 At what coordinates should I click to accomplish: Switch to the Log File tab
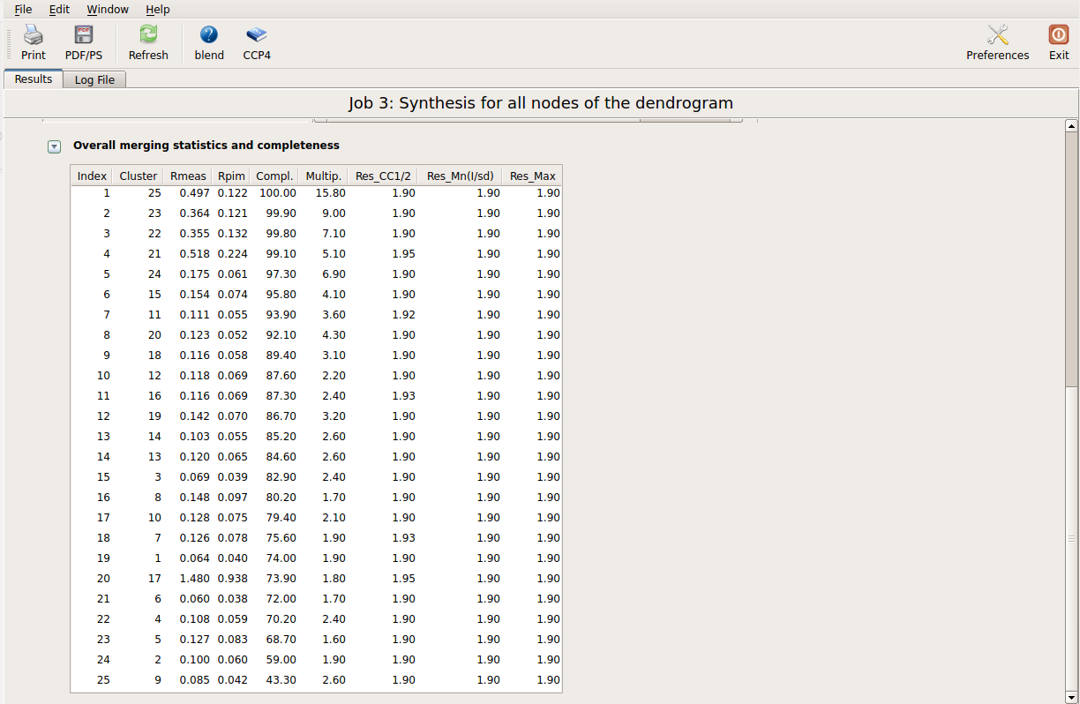pos(94,80)
